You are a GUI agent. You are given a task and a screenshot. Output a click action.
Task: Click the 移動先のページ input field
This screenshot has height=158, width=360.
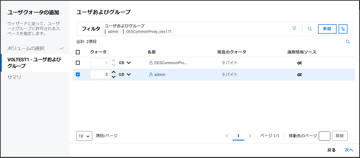[x=324, y=136]
